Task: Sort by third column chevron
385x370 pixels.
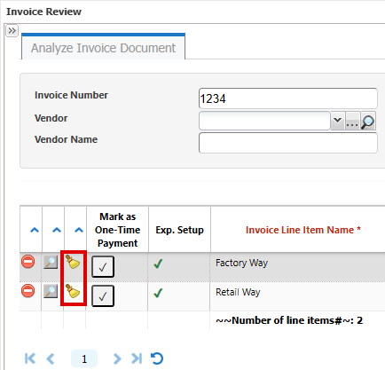Action: (x=79, y=230)
